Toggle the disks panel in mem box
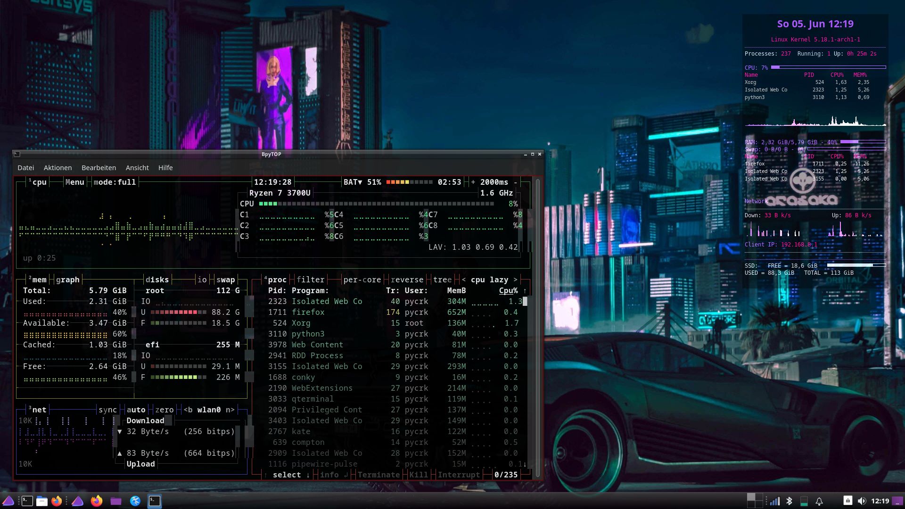 click(x=157, y=279)
